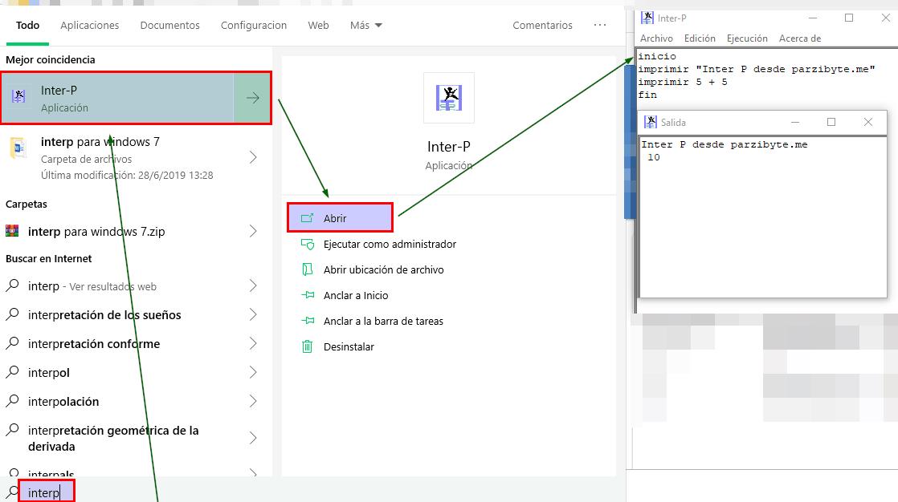Open the three-dots options menu
898x502 pixels.
600,25
